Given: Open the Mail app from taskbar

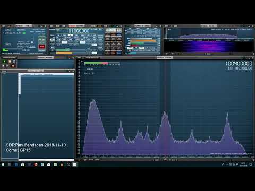Looking at the screenshot, I should 49,164.
